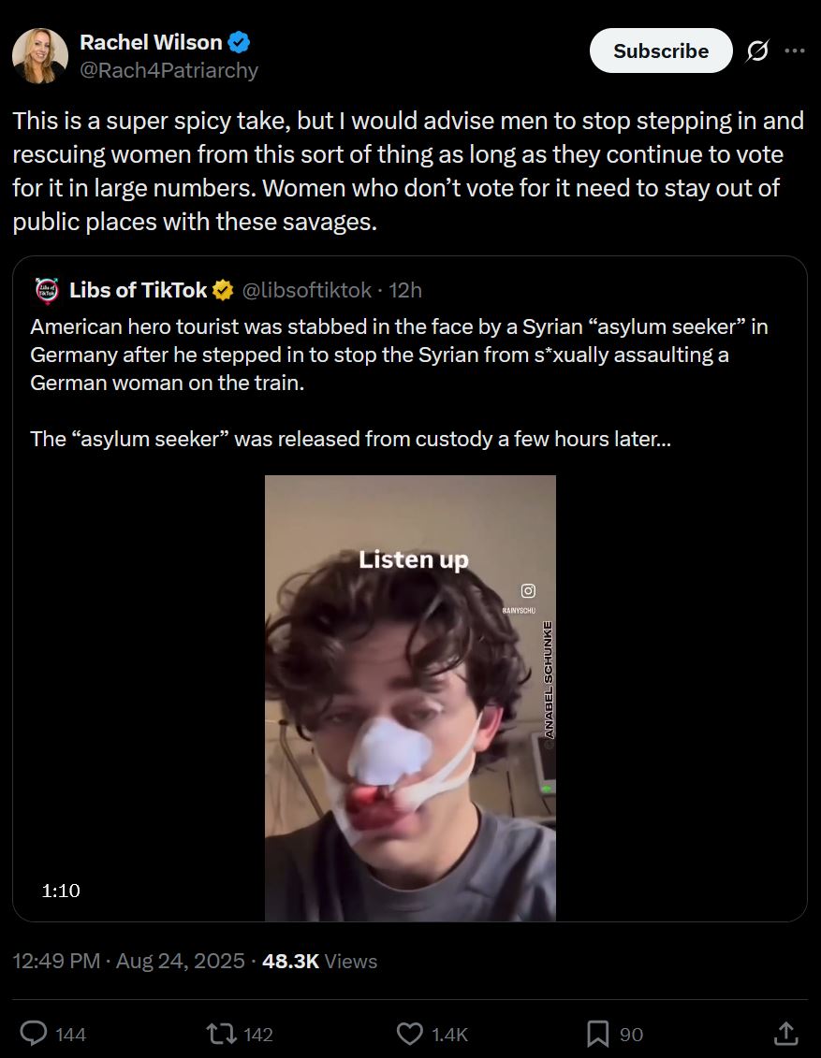Play the embedded Listen up video
This screenshot has height=1058, width=821.
[410, 698]
